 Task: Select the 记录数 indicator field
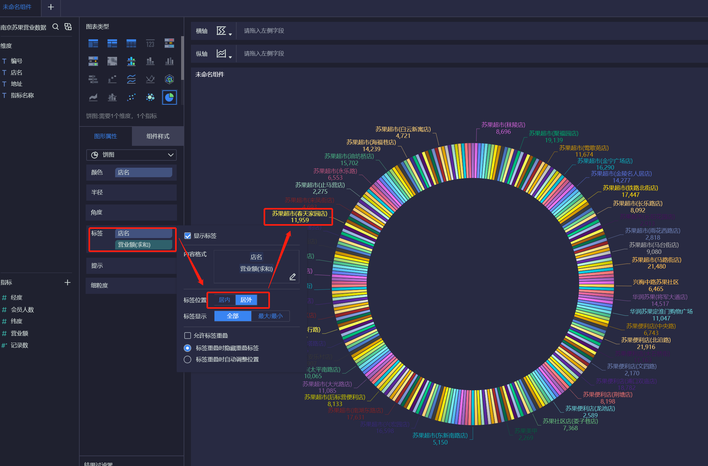(19, 346)
